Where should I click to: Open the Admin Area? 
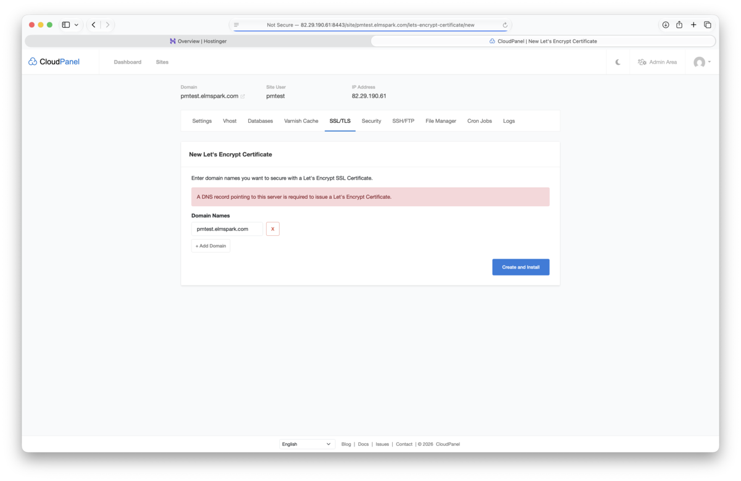point(657,62)
